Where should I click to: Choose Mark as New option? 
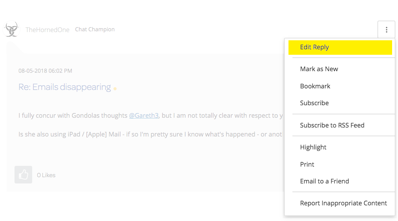pos(319,69)
